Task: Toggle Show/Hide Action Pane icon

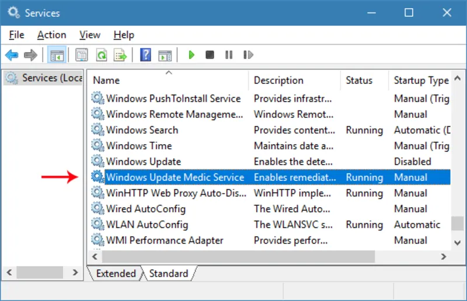Action: click(165, 55)
